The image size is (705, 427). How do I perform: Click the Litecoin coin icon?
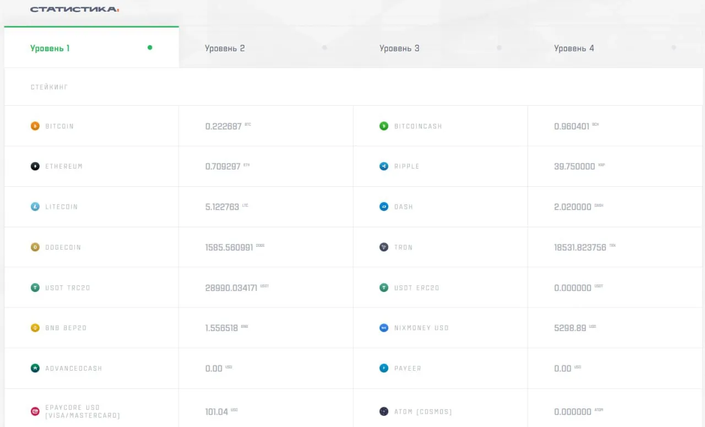[x=35, y=207]
